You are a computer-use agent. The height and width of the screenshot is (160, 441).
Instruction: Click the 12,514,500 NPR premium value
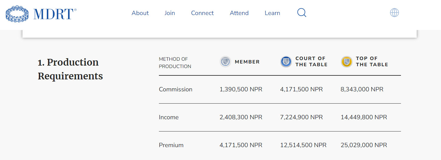click(x=303, y=145)
